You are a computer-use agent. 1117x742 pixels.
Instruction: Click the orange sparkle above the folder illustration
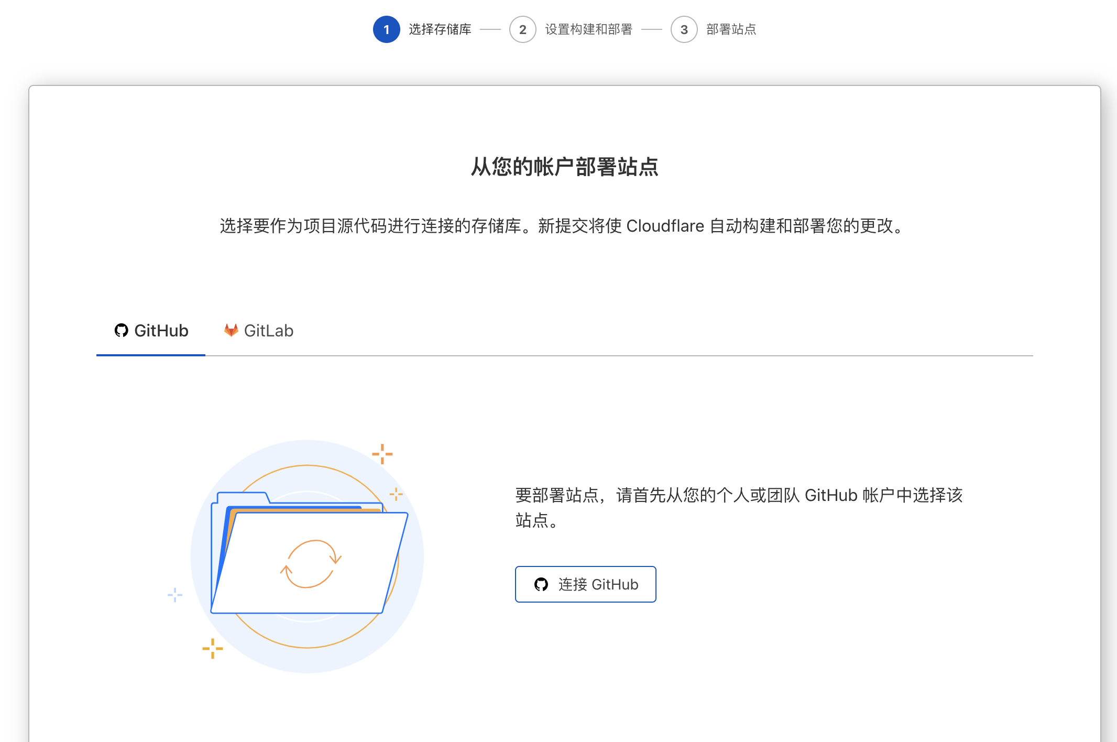(382, 454)
